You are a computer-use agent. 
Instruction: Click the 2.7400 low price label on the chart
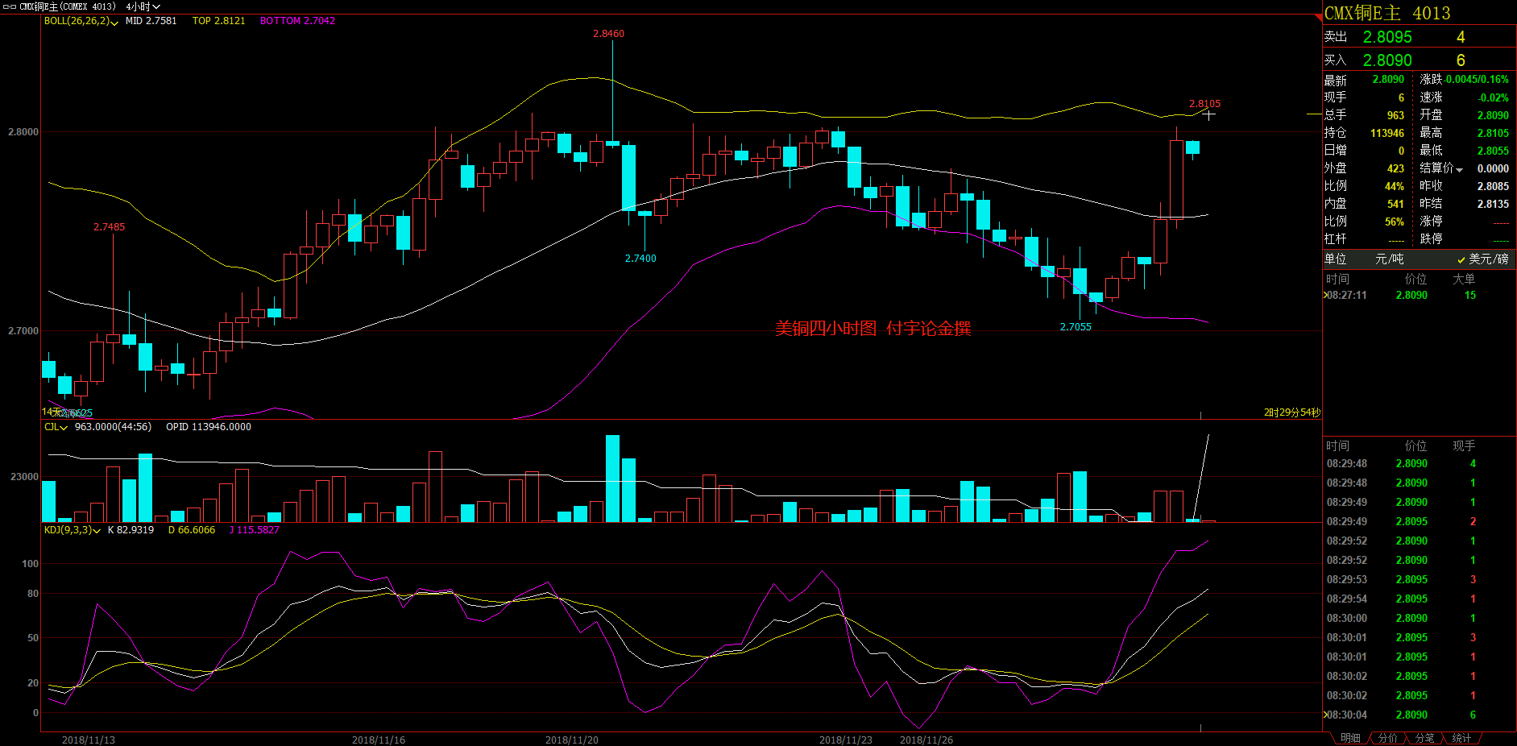tap(640, 259)
